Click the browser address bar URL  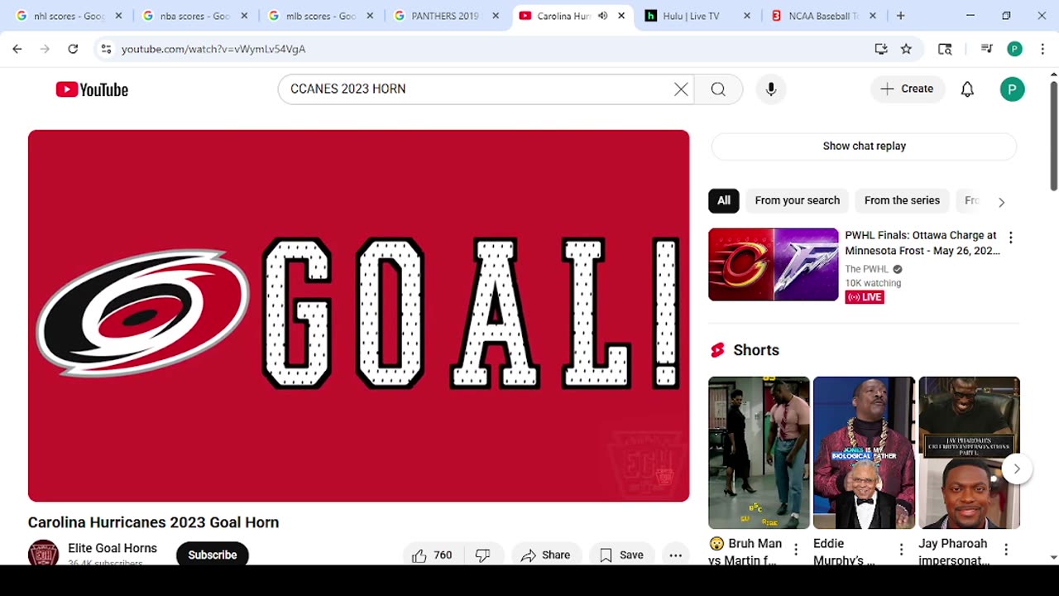pos(213,49)
